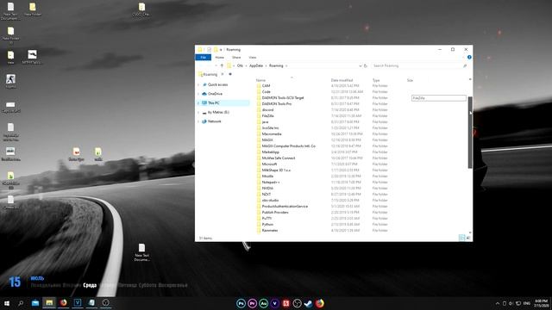552x310 pixels.
Task: Expand Quick access tree node
Action: click(x=198, y=84)
